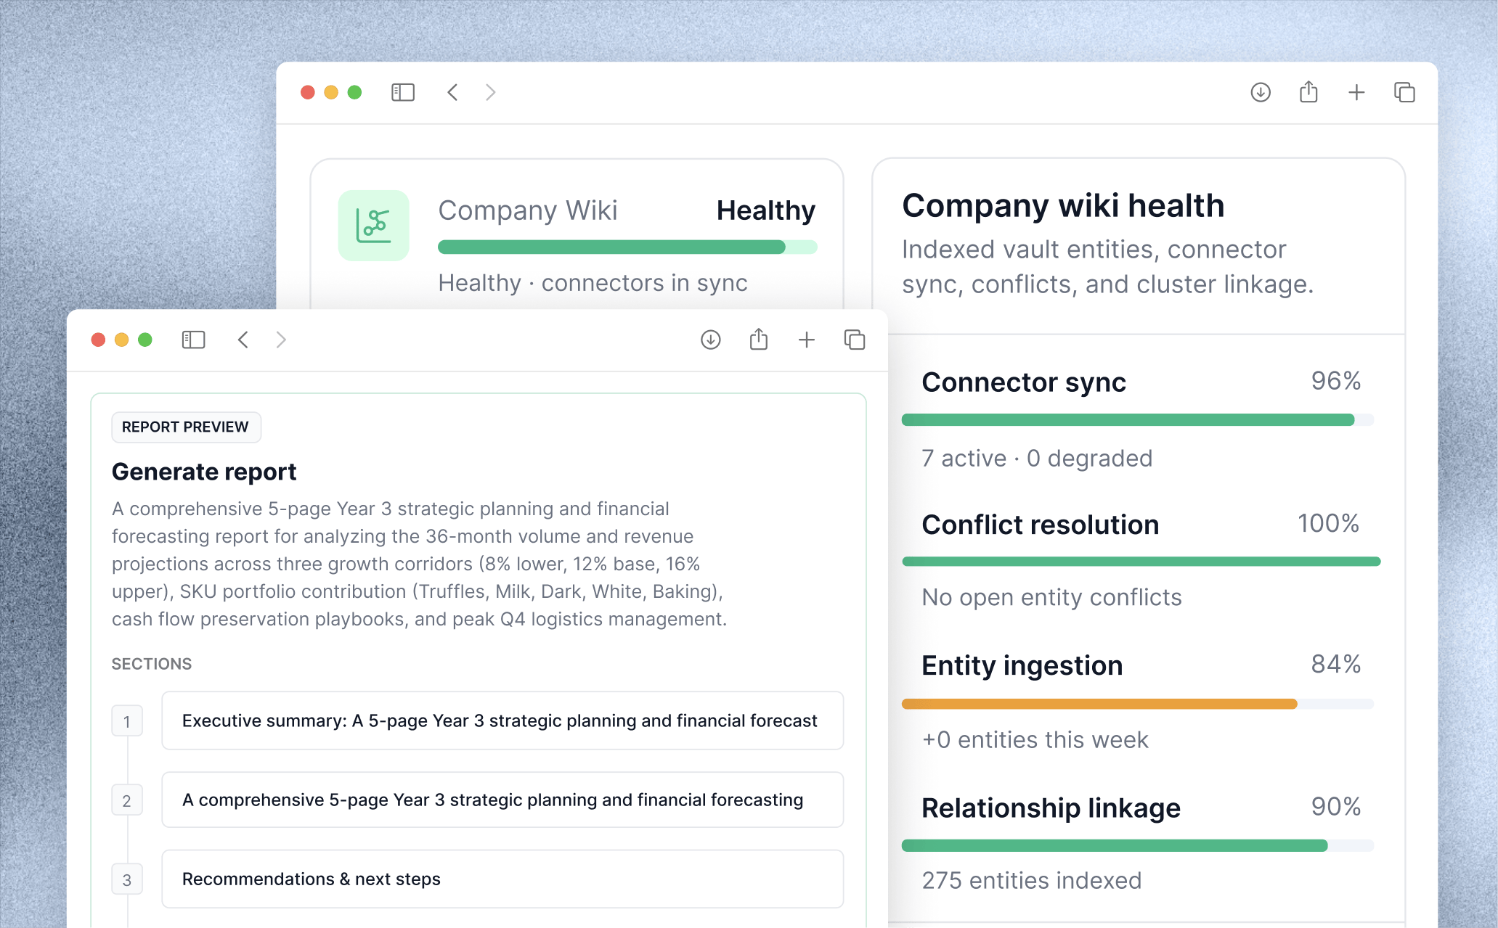Image resolution: width=1498 pixels, height=928 pixels.
Task: Click section number 3 marker
Action: click(x=127, y=879)
